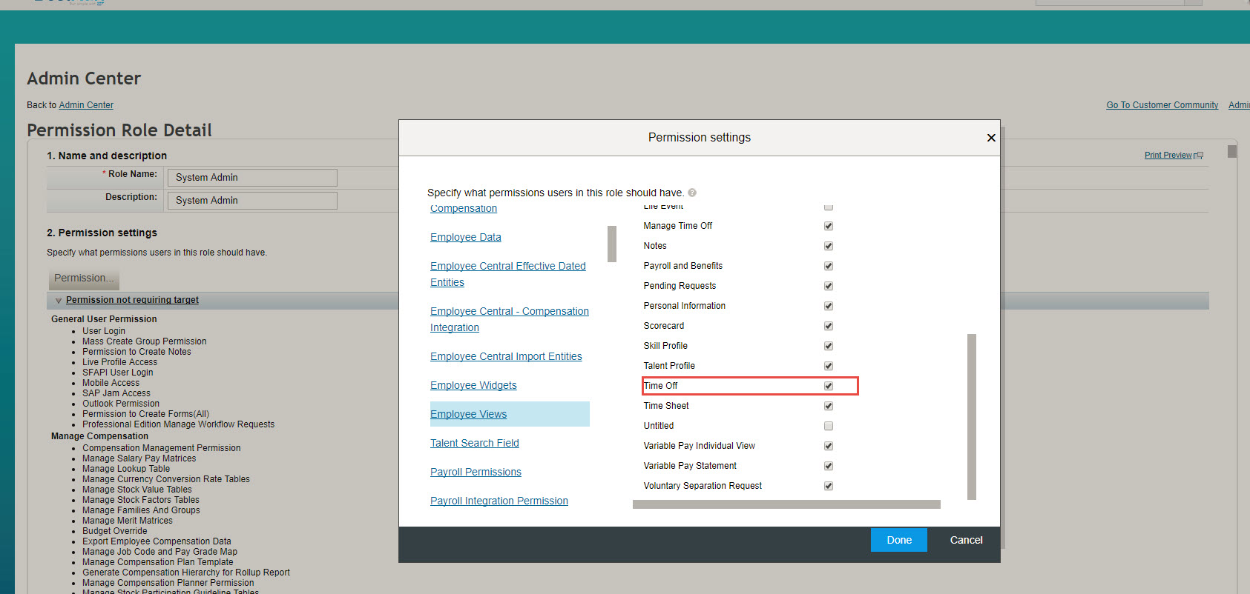Click the Done button
The height and width of the screenshot is (594, 1250).
[x=899, y=540]
